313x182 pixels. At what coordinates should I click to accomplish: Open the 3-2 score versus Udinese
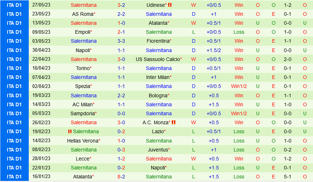pos(121,5)
